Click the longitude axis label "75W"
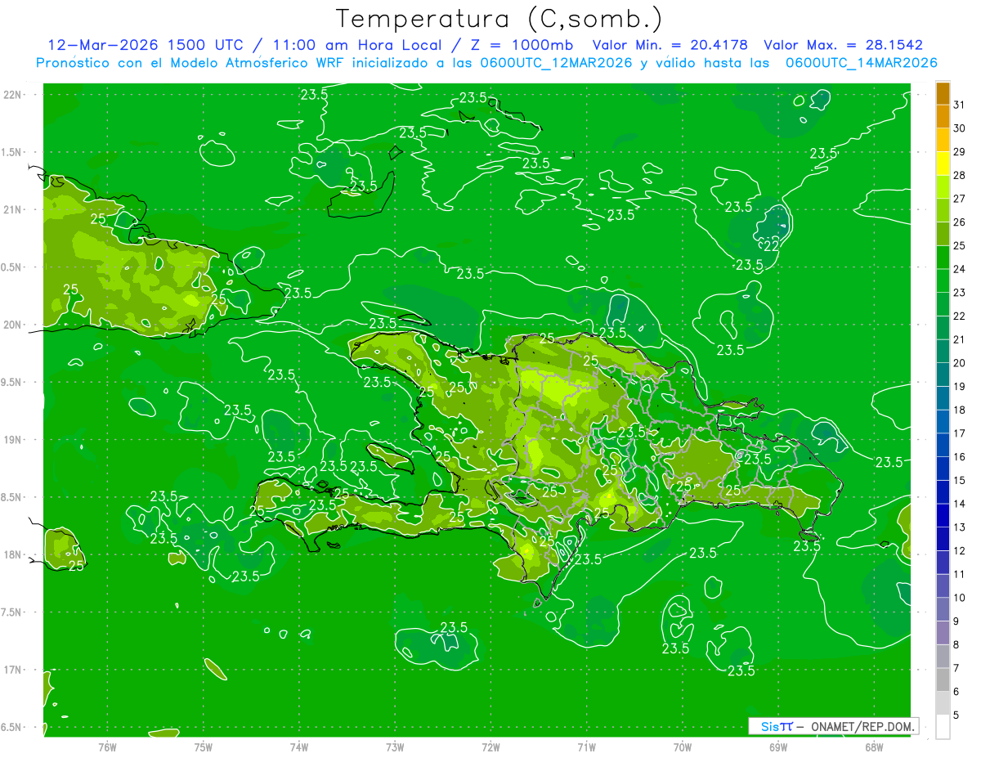 coord(204,747)
